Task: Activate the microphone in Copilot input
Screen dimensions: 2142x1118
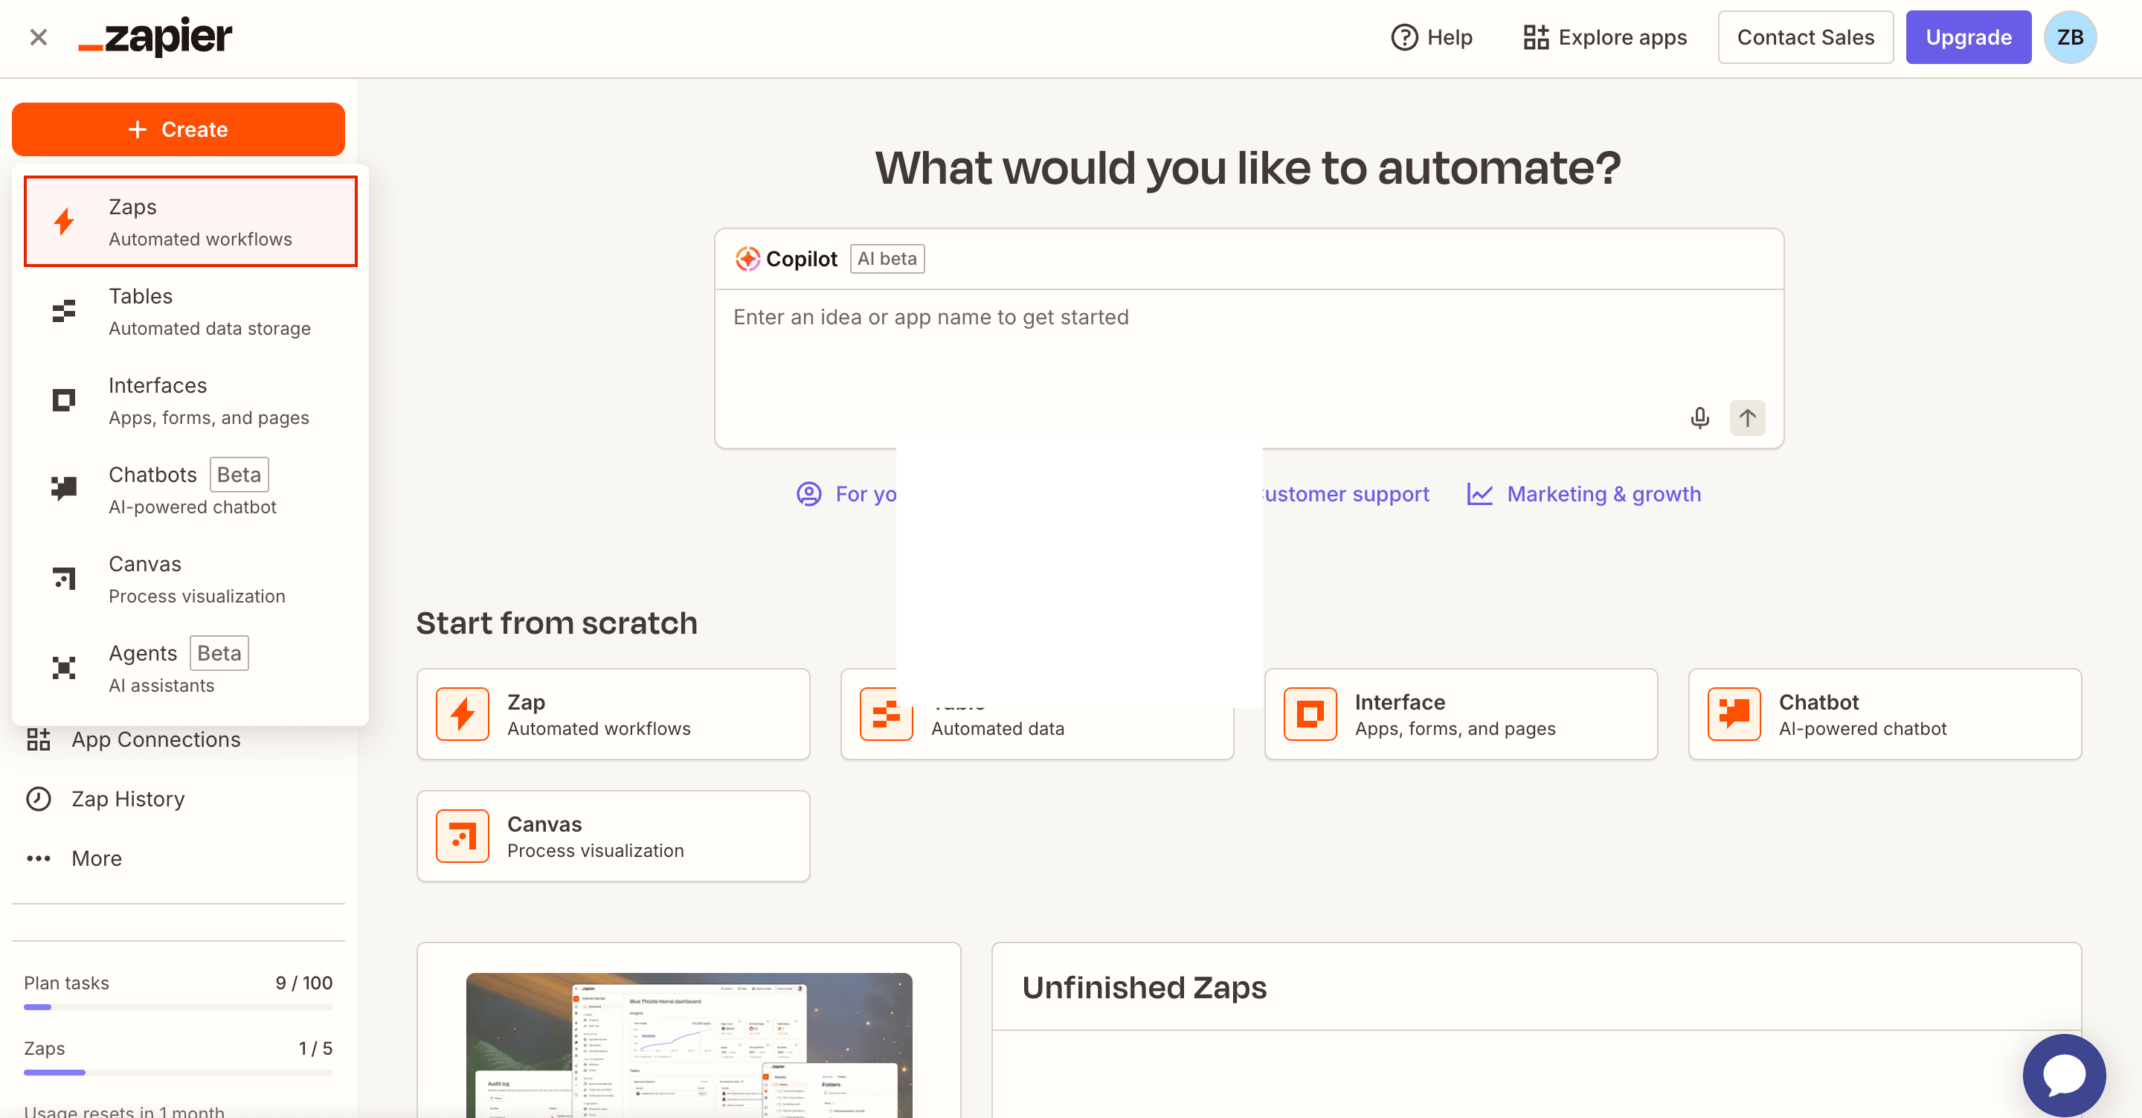Action: point(1699,417)
